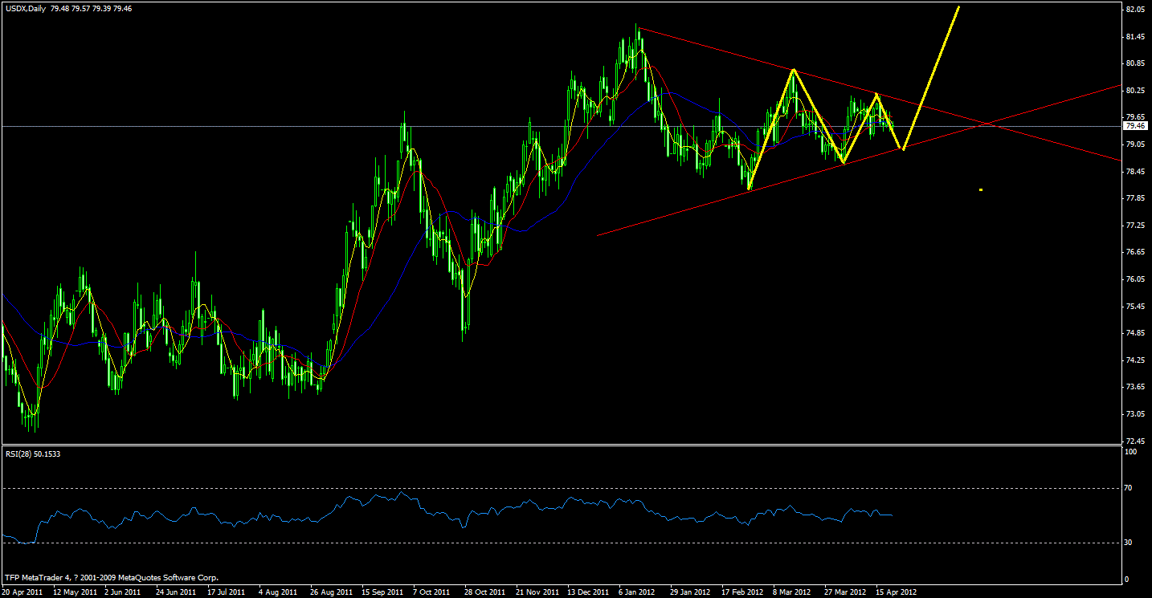
Task: Click the 6 Jan 2012 date label
Action: (638, 592)
